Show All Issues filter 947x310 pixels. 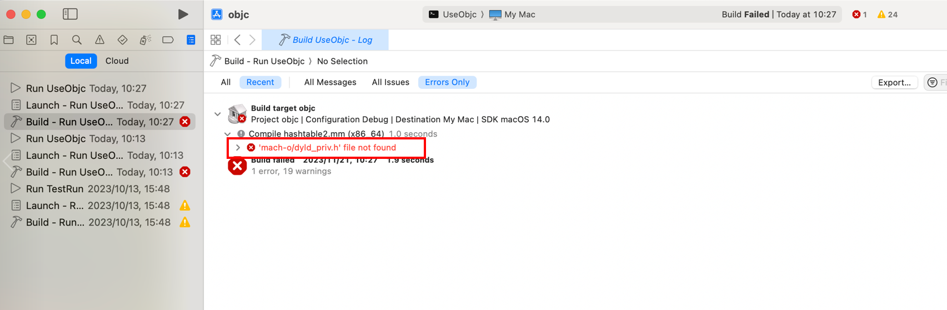point(390,82)
